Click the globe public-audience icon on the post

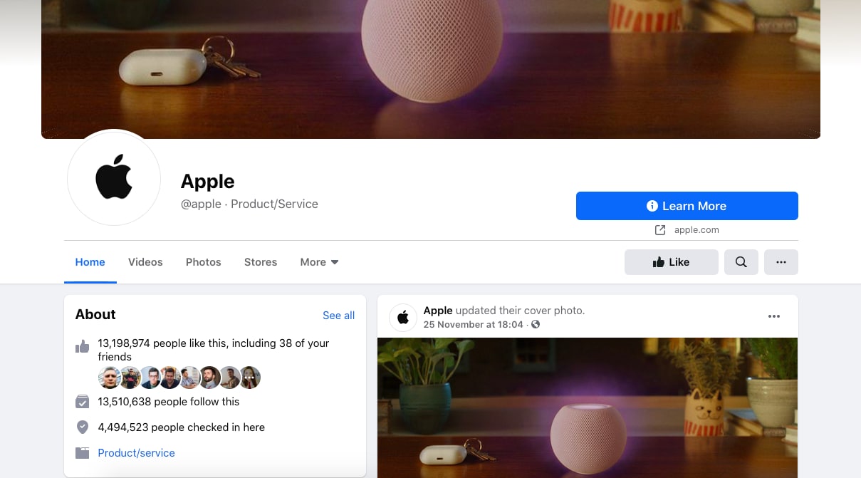pyautogui.click(x=536, y=325)
